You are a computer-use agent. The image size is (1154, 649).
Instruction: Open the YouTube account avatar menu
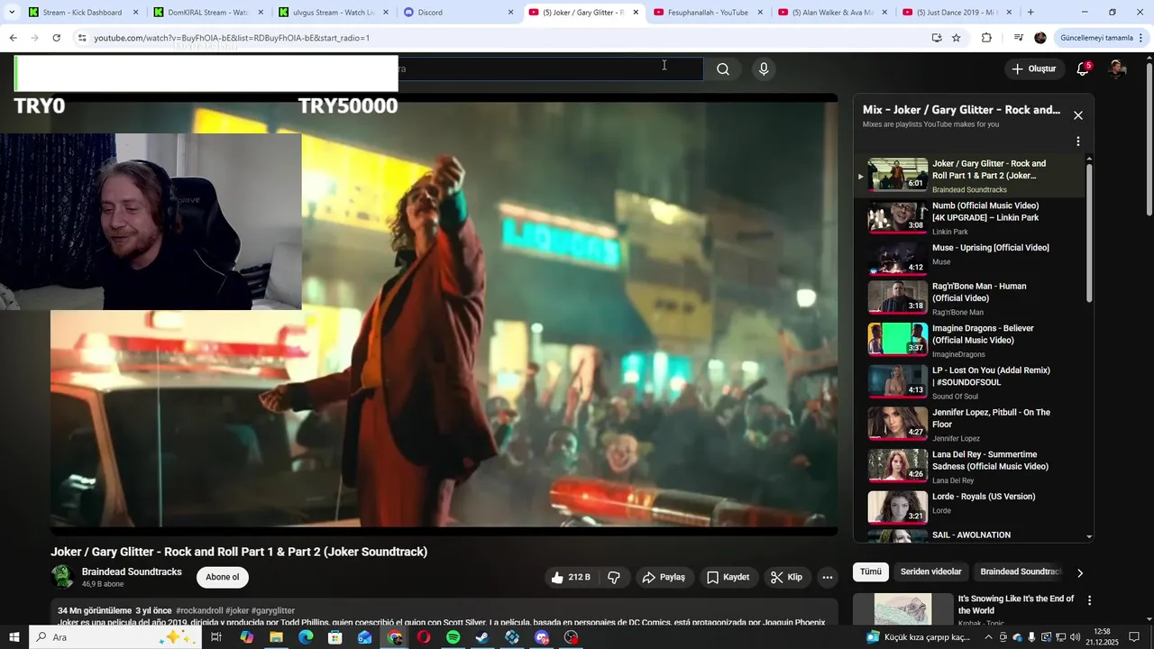[x=1117, y=69]
